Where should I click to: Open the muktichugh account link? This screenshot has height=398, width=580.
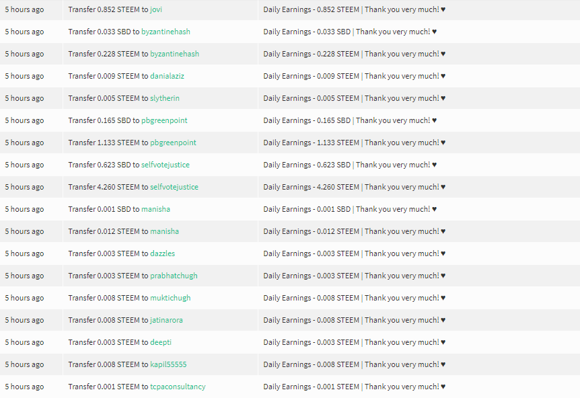(x=170, y=298)
